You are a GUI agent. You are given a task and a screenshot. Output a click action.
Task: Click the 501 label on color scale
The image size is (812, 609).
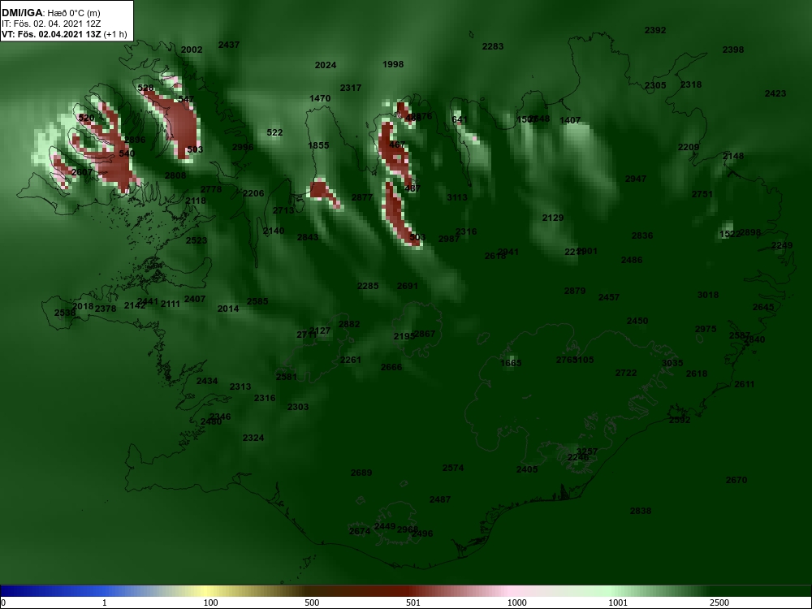(x=413, y=603)
